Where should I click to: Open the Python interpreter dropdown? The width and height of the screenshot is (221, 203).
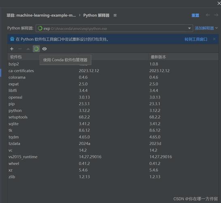pyautogui.click(x=189, y=28)
